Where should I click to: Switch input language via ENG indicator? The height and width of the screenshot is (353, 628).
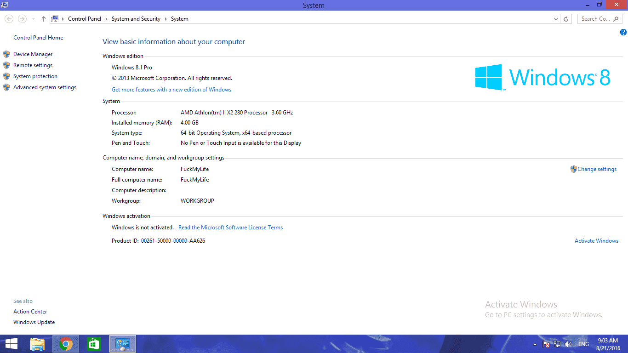(583, 344)
